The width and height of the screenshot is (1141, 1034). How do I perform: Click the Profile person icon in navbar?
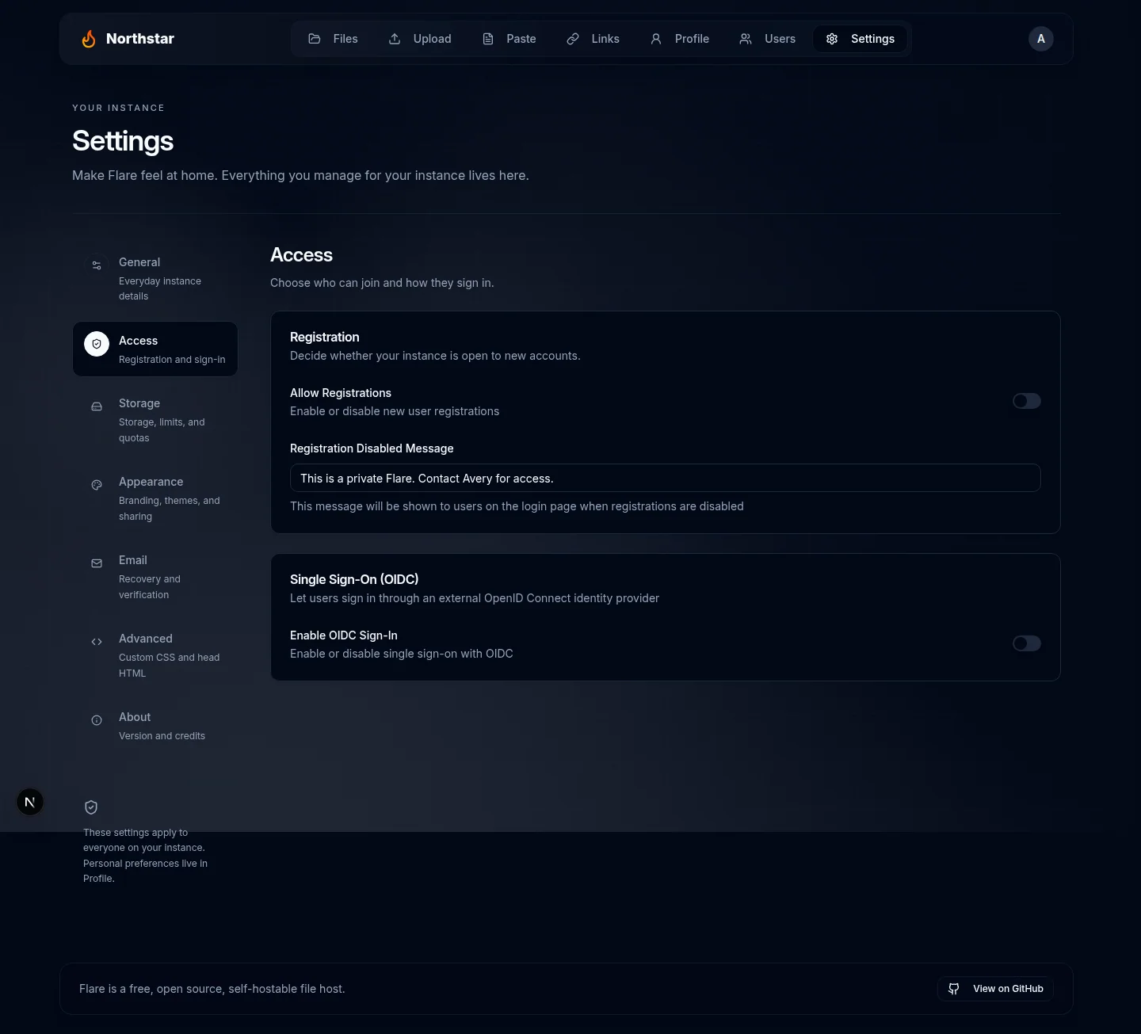656,39
